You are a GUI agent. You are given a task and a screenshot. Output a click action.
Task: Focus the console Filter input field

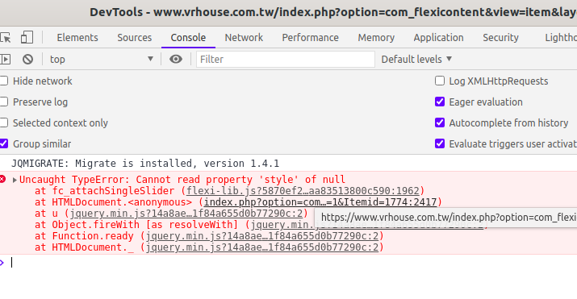click(286, 59)
